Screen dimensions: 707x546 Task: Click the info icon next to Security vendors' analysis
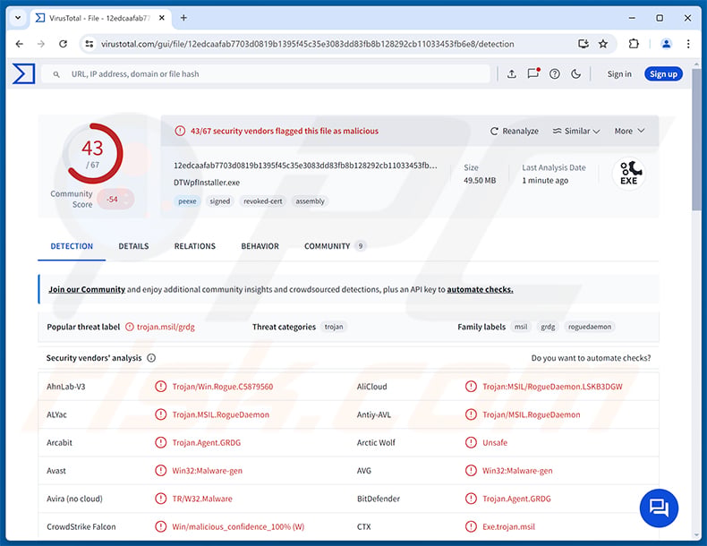(151, 358)
